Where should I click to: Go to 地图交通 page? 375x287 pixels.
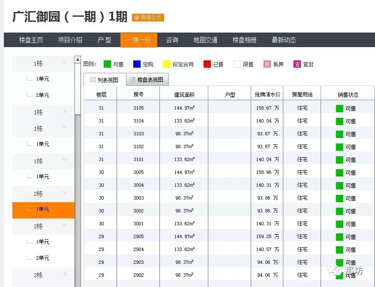205,40
